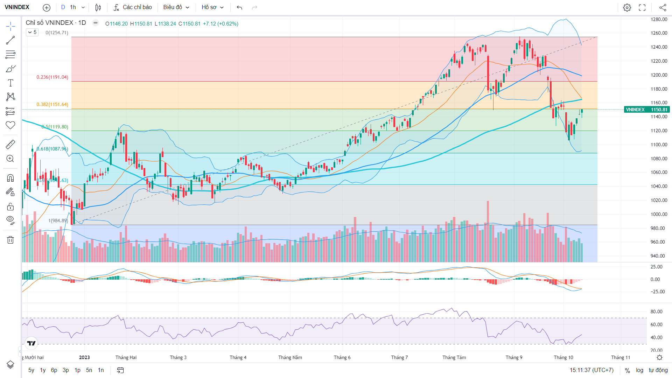672x378 pixels.
Task: Open candlestick chart style selector
Action: click(x=98, y=7)
